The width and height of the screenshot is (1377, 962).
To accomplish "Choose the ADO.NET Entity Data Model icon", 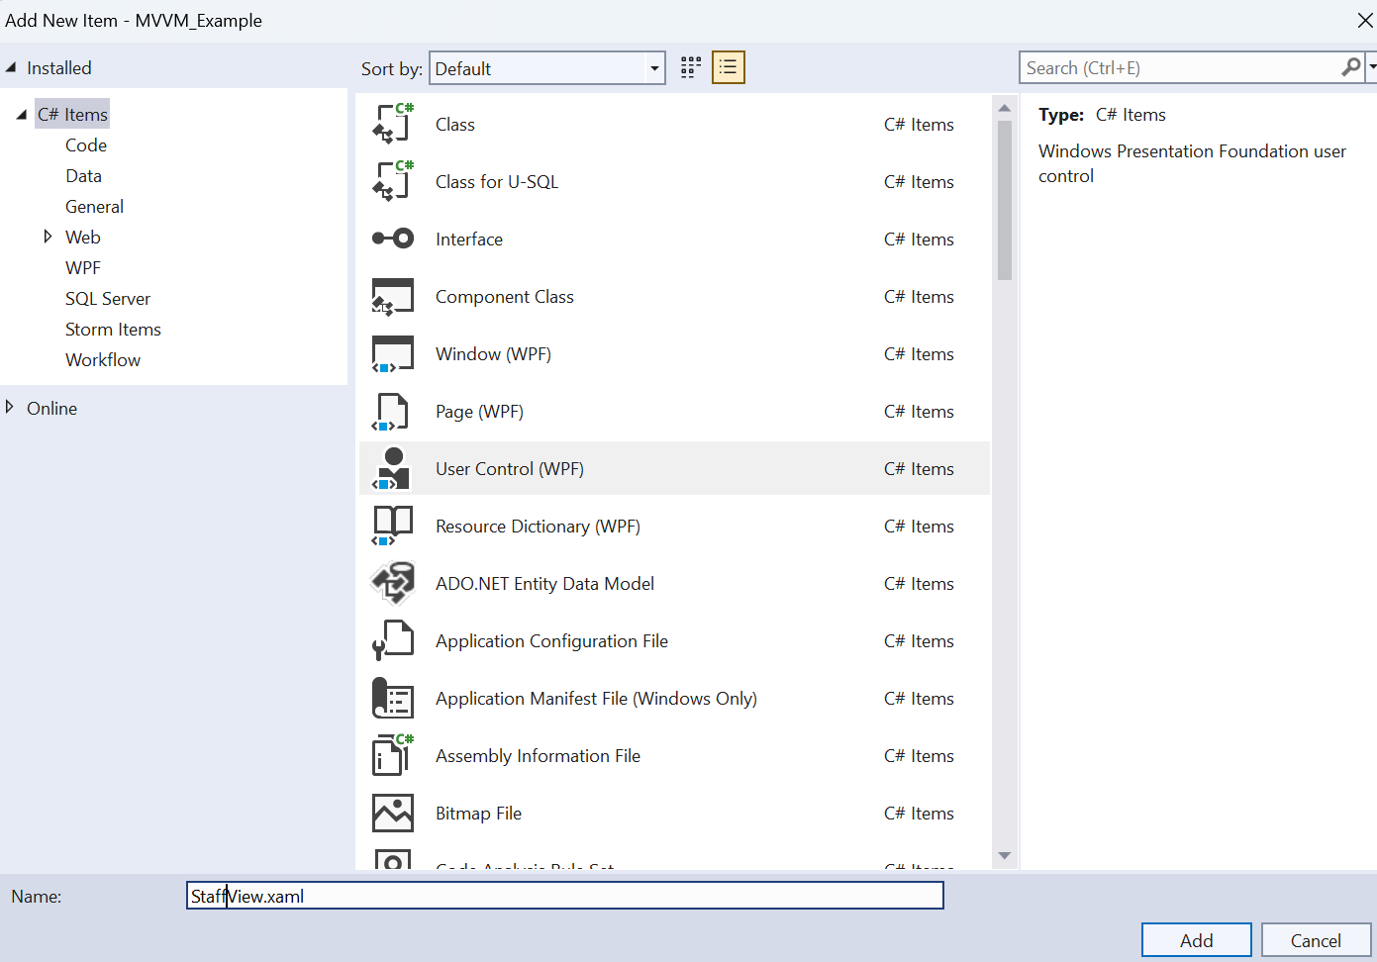I will point(393,583).
